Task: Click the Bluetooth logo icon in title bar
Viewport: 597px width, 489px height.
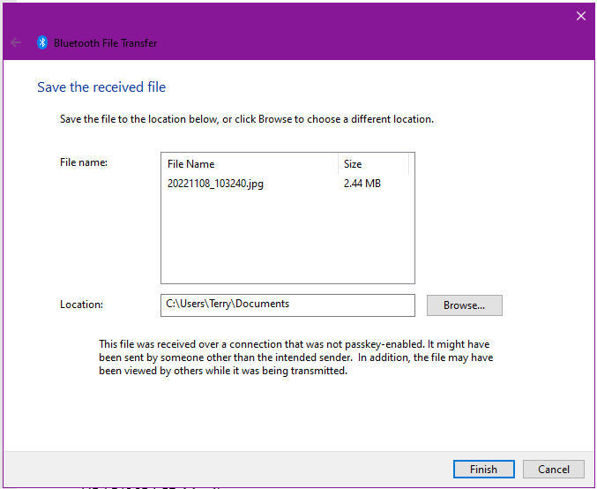Action: pos(42,42)
